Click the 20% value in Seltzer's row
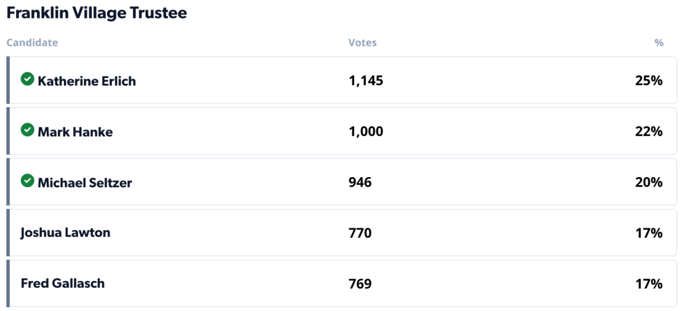Image resolution: width=681 pixels, height=311 pixels. pos(648,182)
